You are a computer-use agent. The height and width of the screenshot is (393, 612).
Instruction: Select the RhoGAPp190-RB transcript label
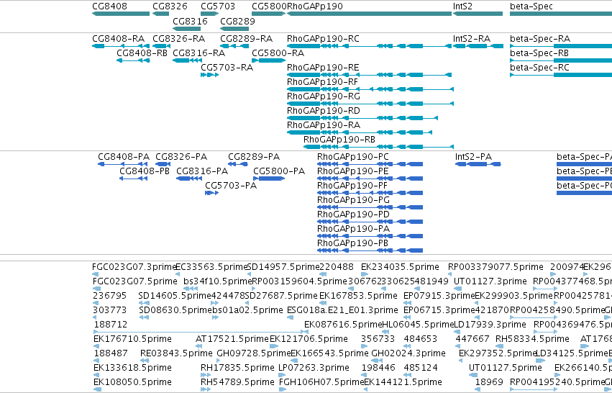coord(339,140)
